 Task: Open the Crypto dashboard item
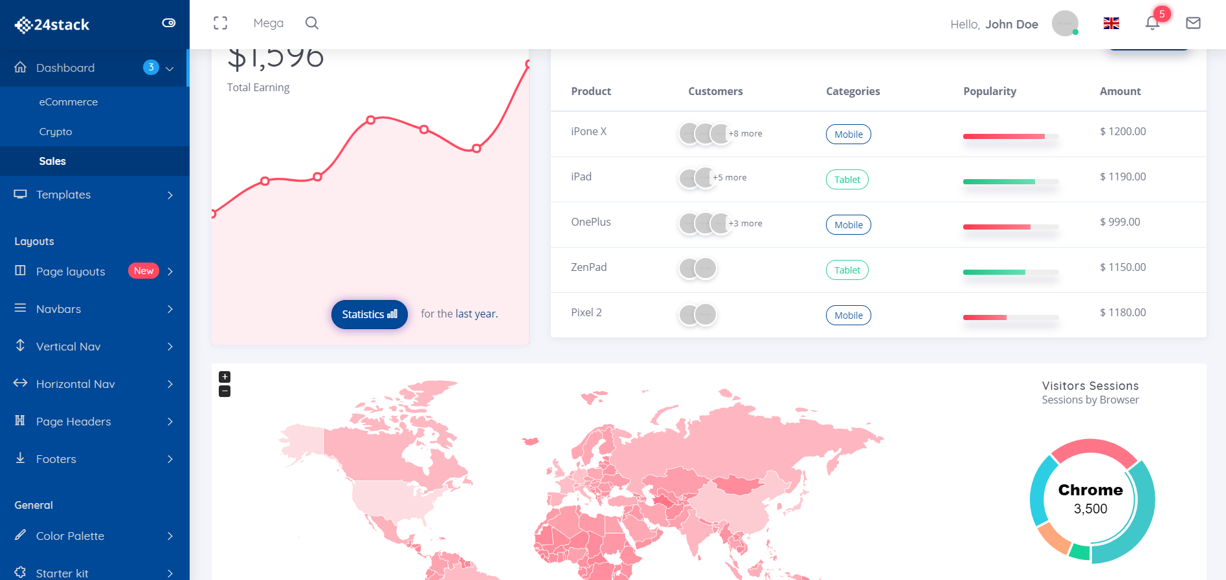pyautogui.click(x=56, y=132)
